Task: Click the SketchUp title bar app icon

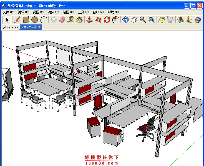Action: [x=4, y=6]
